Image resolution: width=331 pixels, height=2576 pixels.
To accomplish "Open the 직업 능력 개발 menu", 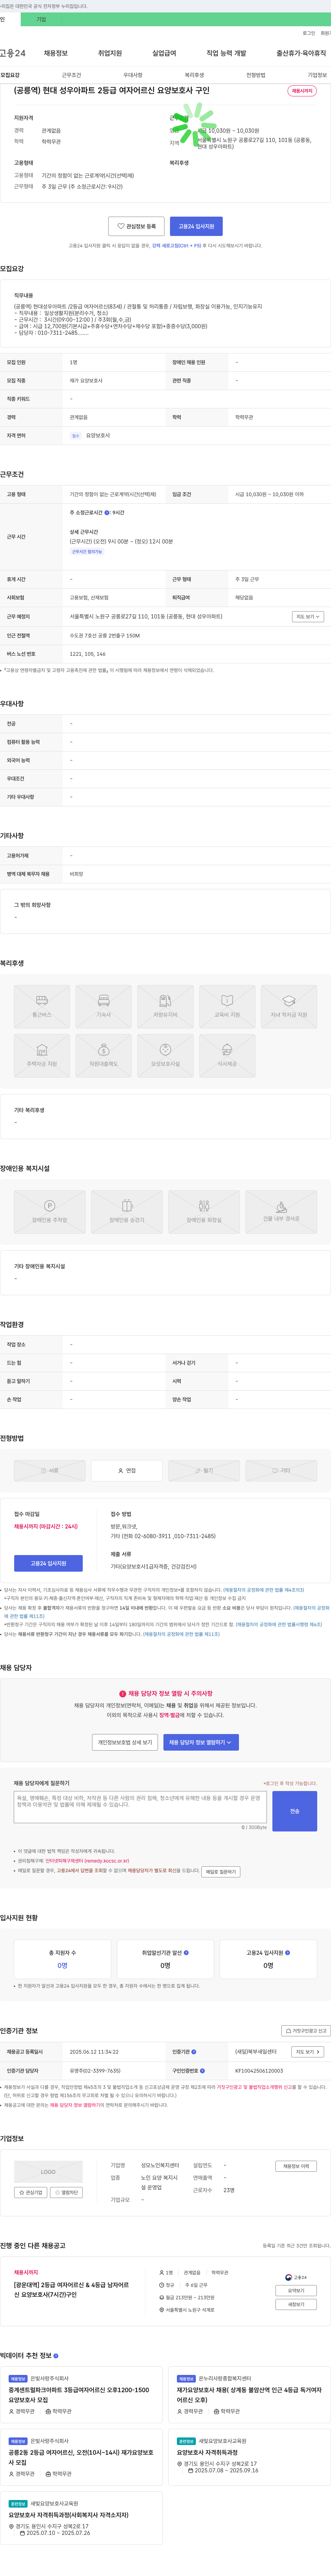I will (226, 53).
